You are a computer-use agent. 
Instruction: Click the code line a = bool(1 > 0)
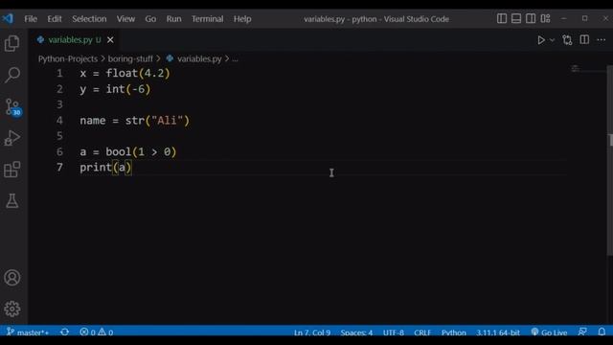point(128,151)
